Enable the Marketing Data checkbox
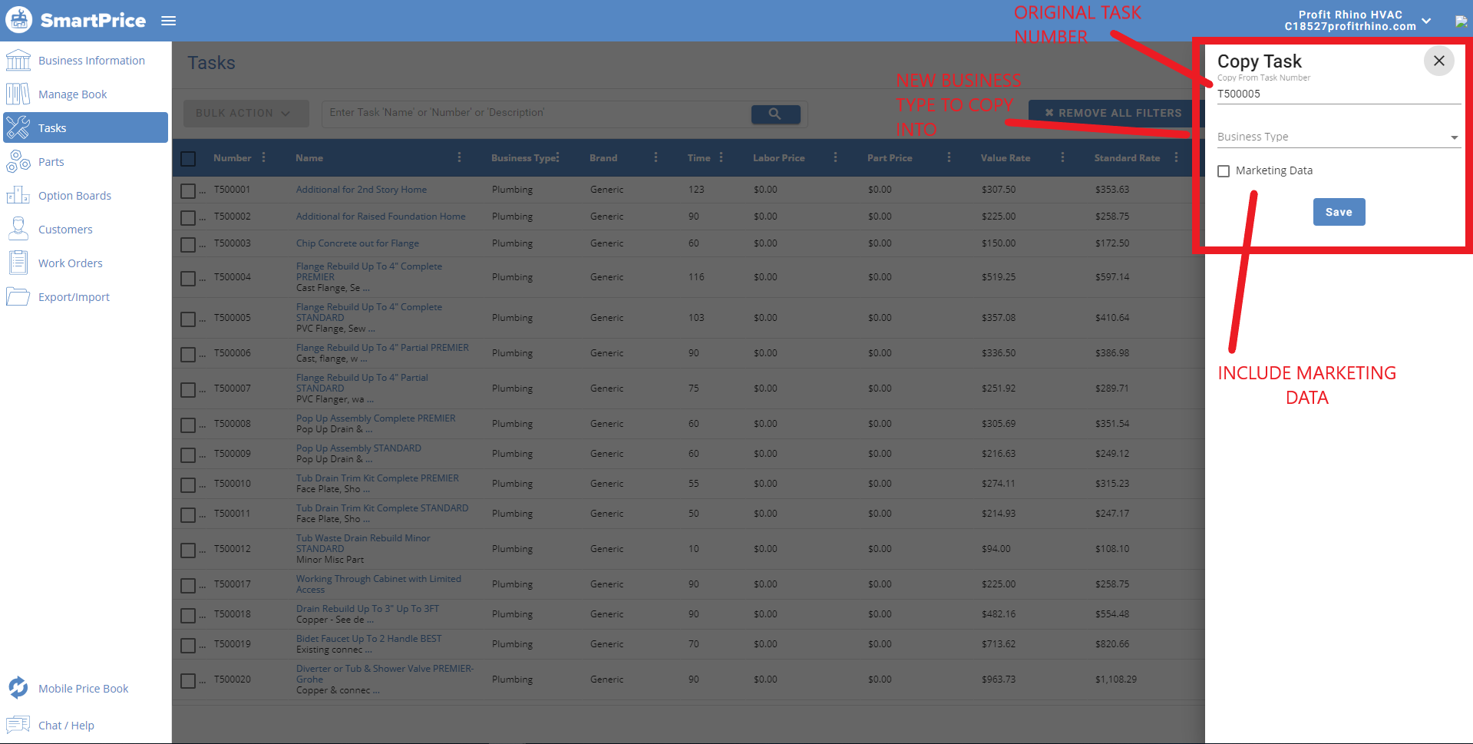This screenshot has width=1473, height=744. [1224, 170]
